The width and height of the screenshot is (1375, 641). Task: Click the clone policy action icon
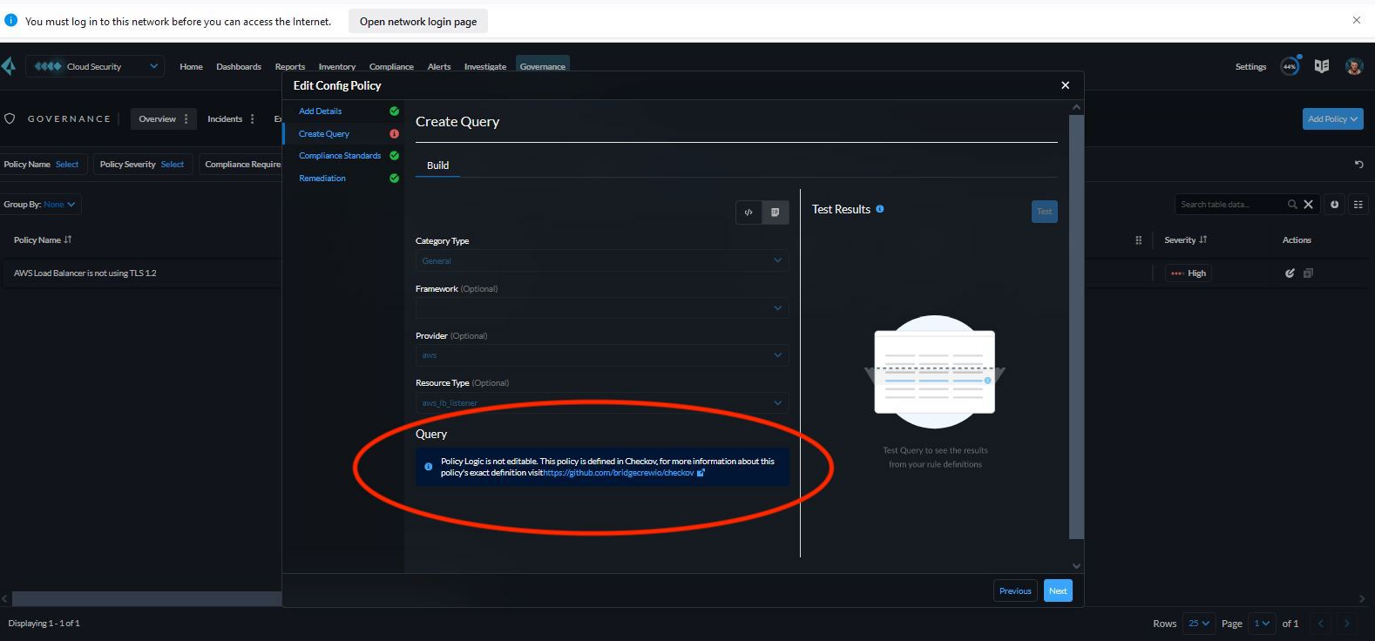1308,273
